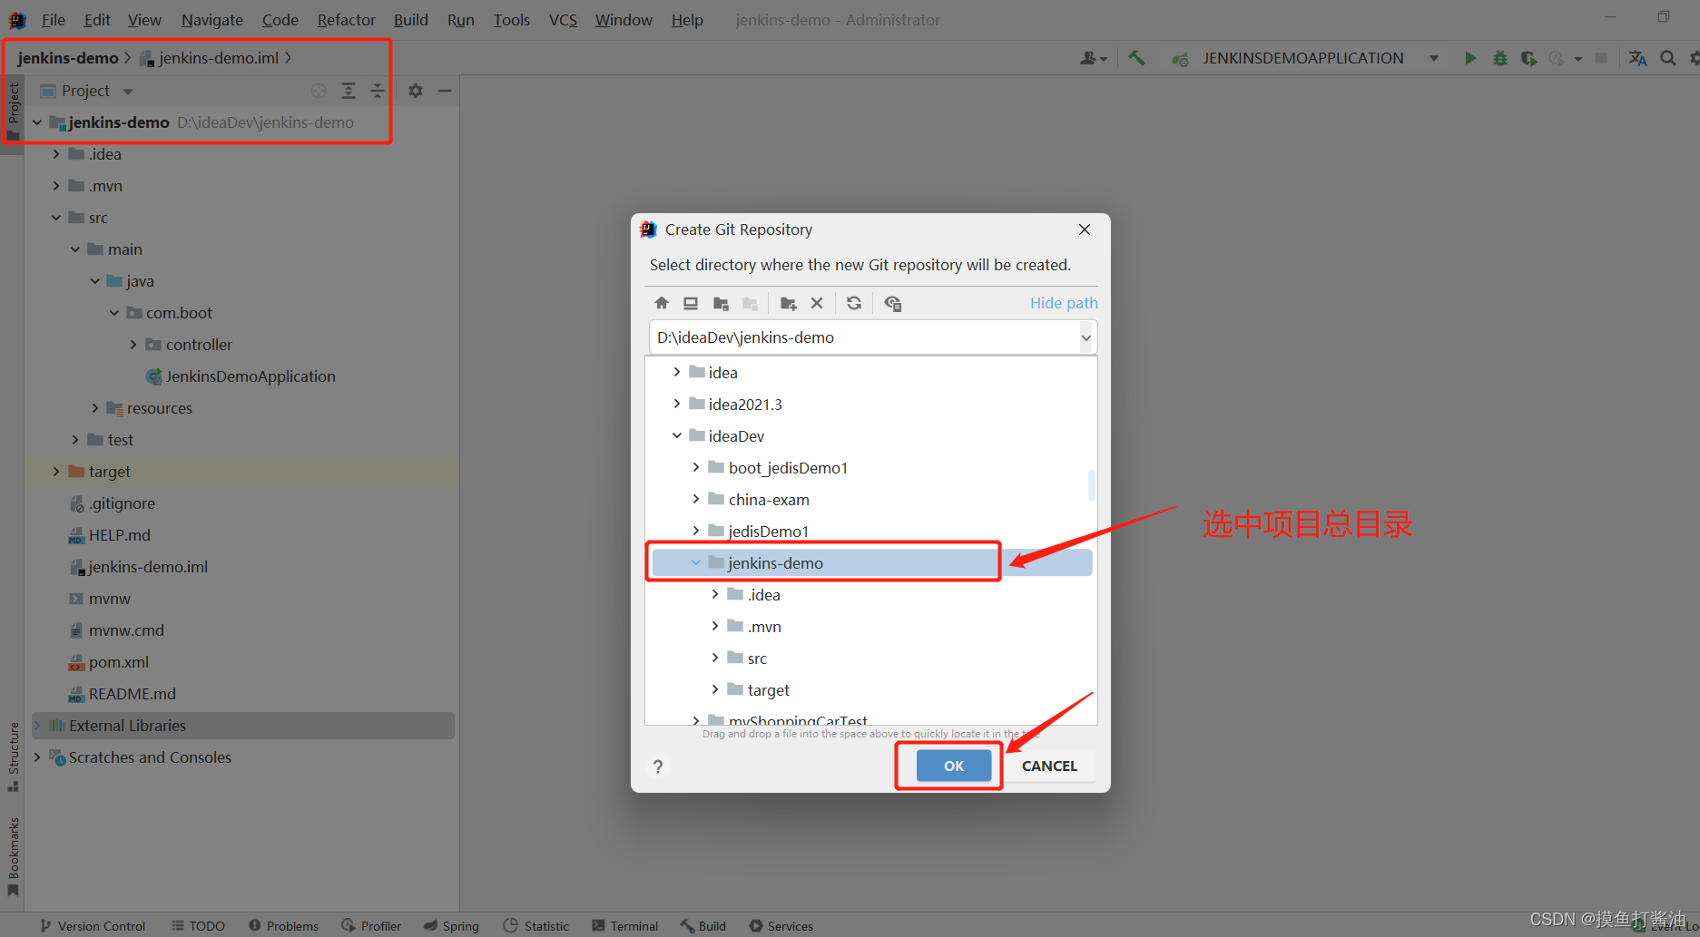The width and height of the screenshot is (1700, 937).
Task: Click Project panel settings gear icon
Action: [415, 91]
